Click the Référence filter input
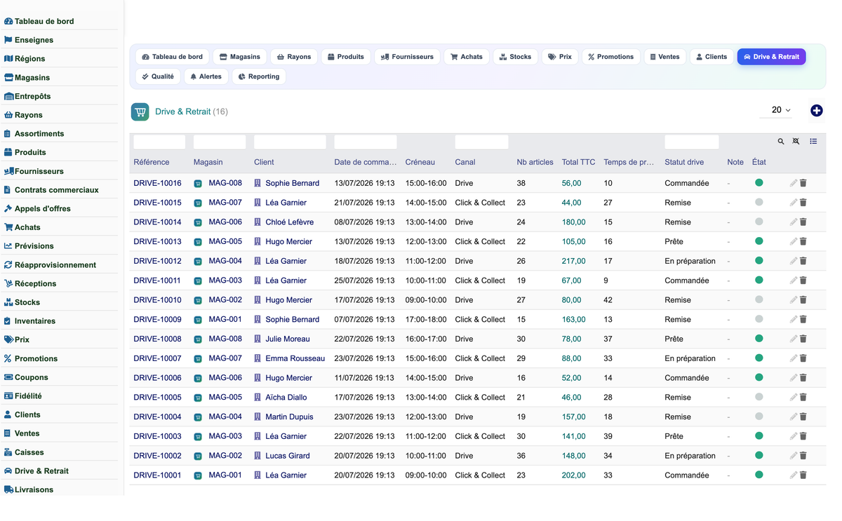Screen dimensions: 842x521 click(x=159, y=142)
